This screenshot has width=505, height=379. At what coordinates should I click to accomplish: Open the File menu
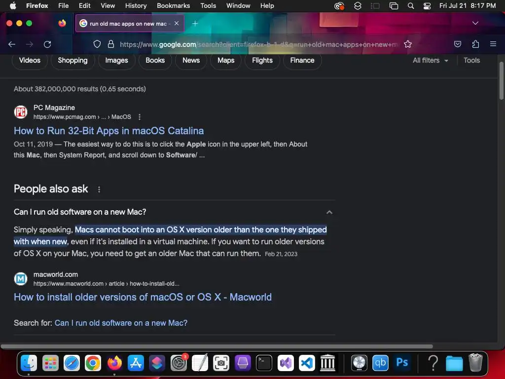pos(63,5)
